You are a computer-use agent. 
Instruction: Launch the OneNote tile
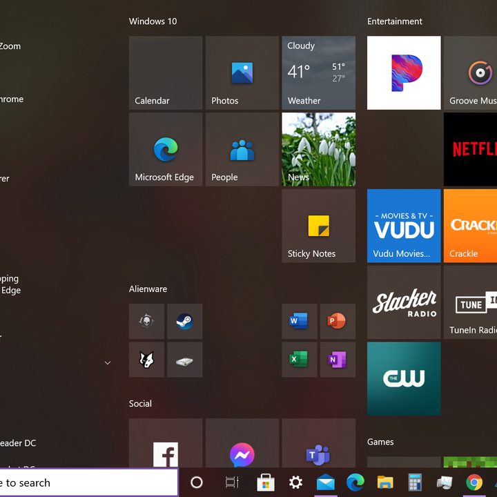[338, 360]
